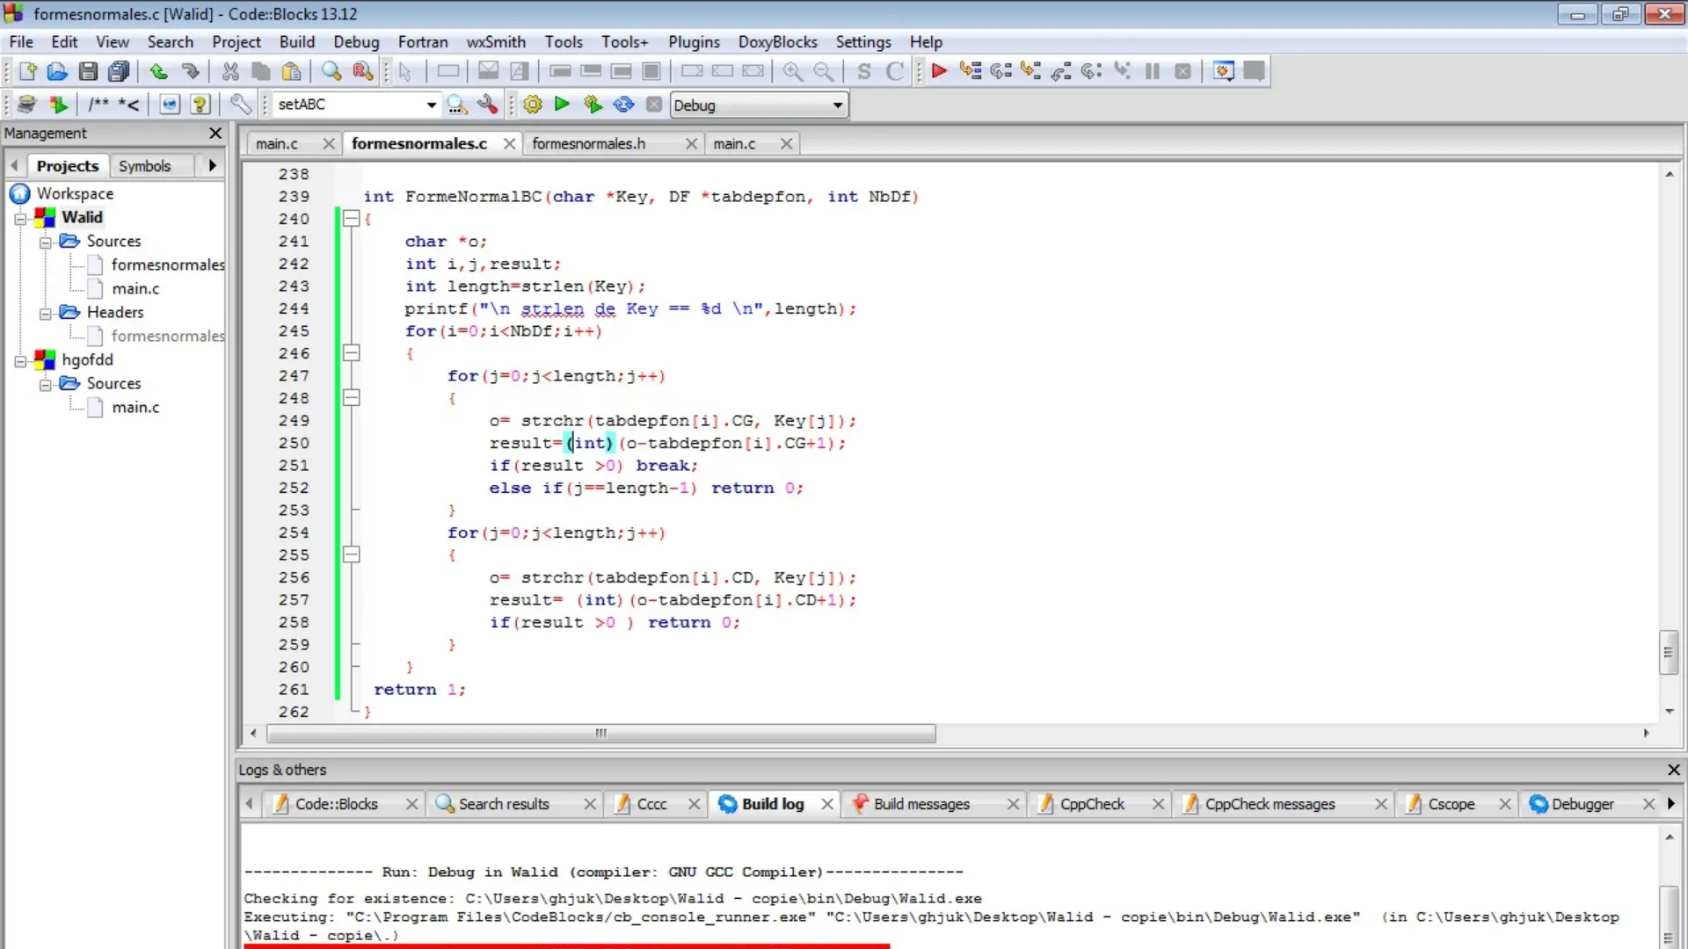
Task: Switch to the Build log tab
Action: [x=771, y=803]
